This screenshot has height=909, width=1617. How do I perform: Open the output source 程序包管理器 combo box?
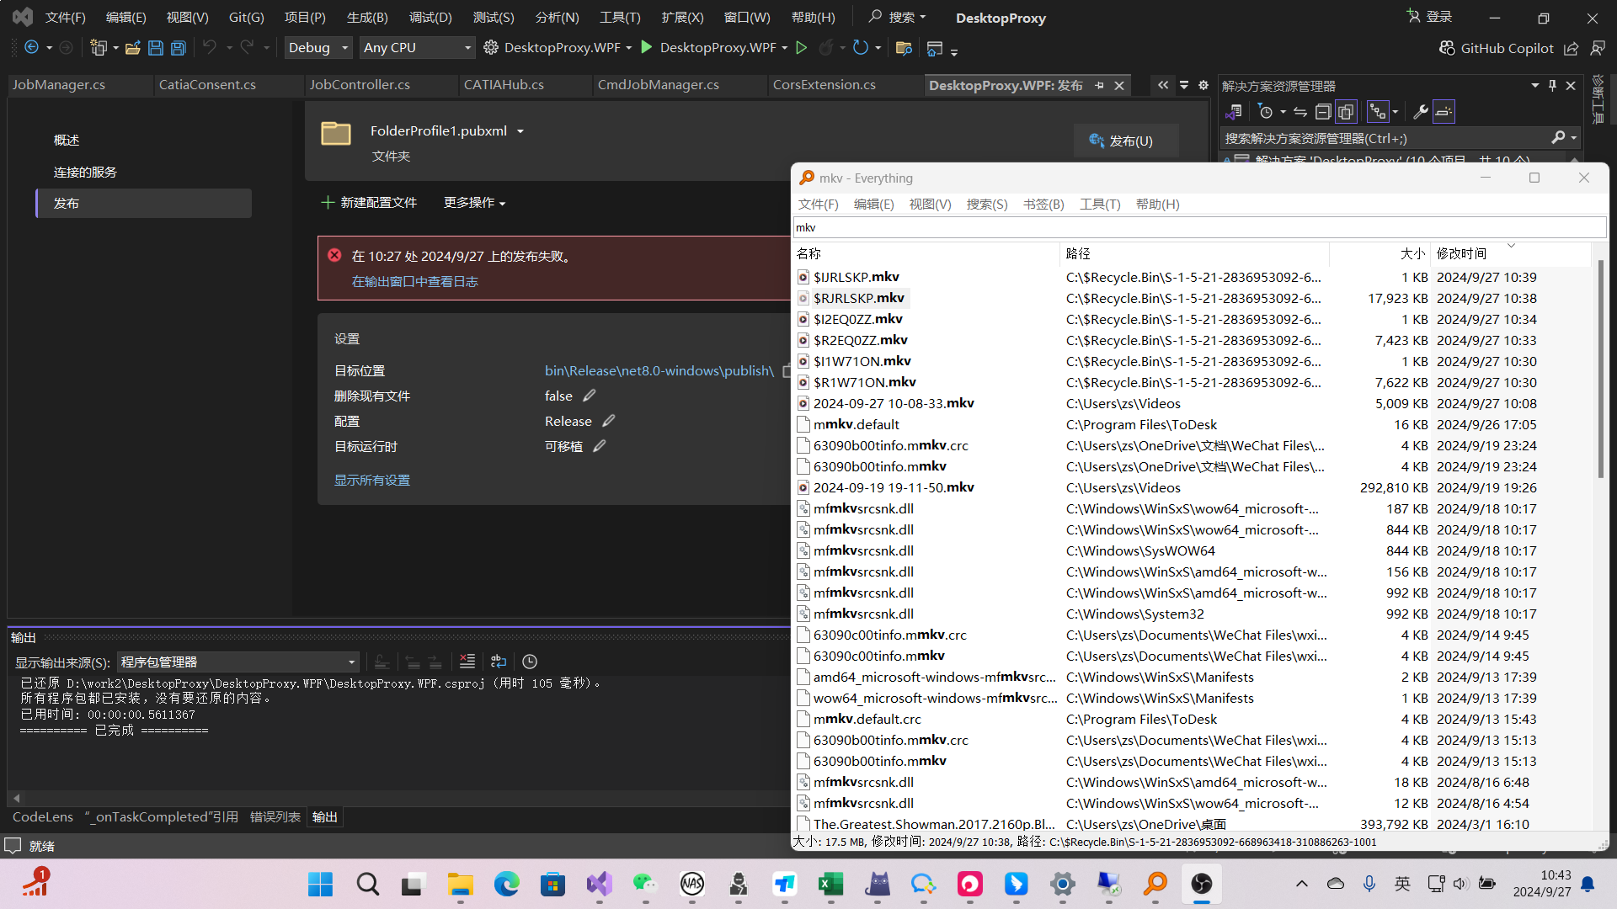click(x=238, y=662)
